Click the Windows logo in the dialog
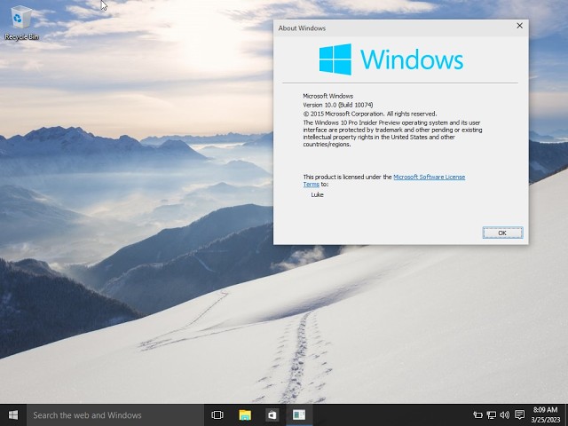This screenshot has height=426, width=568. point(391,59)
